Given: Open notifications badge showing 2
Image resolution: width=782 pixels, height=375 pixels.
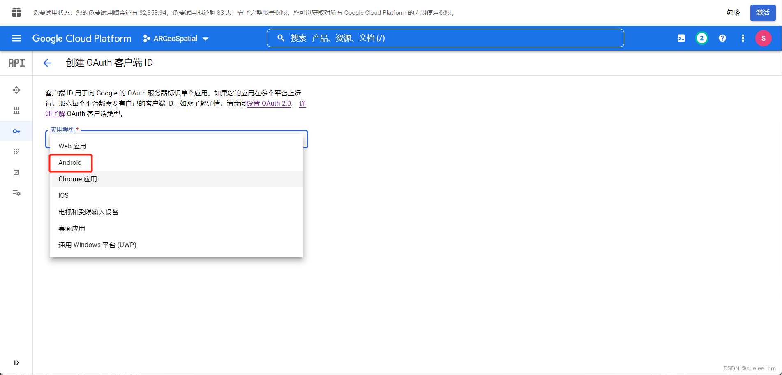Looking at the screenshot, I should click(702, 38).
